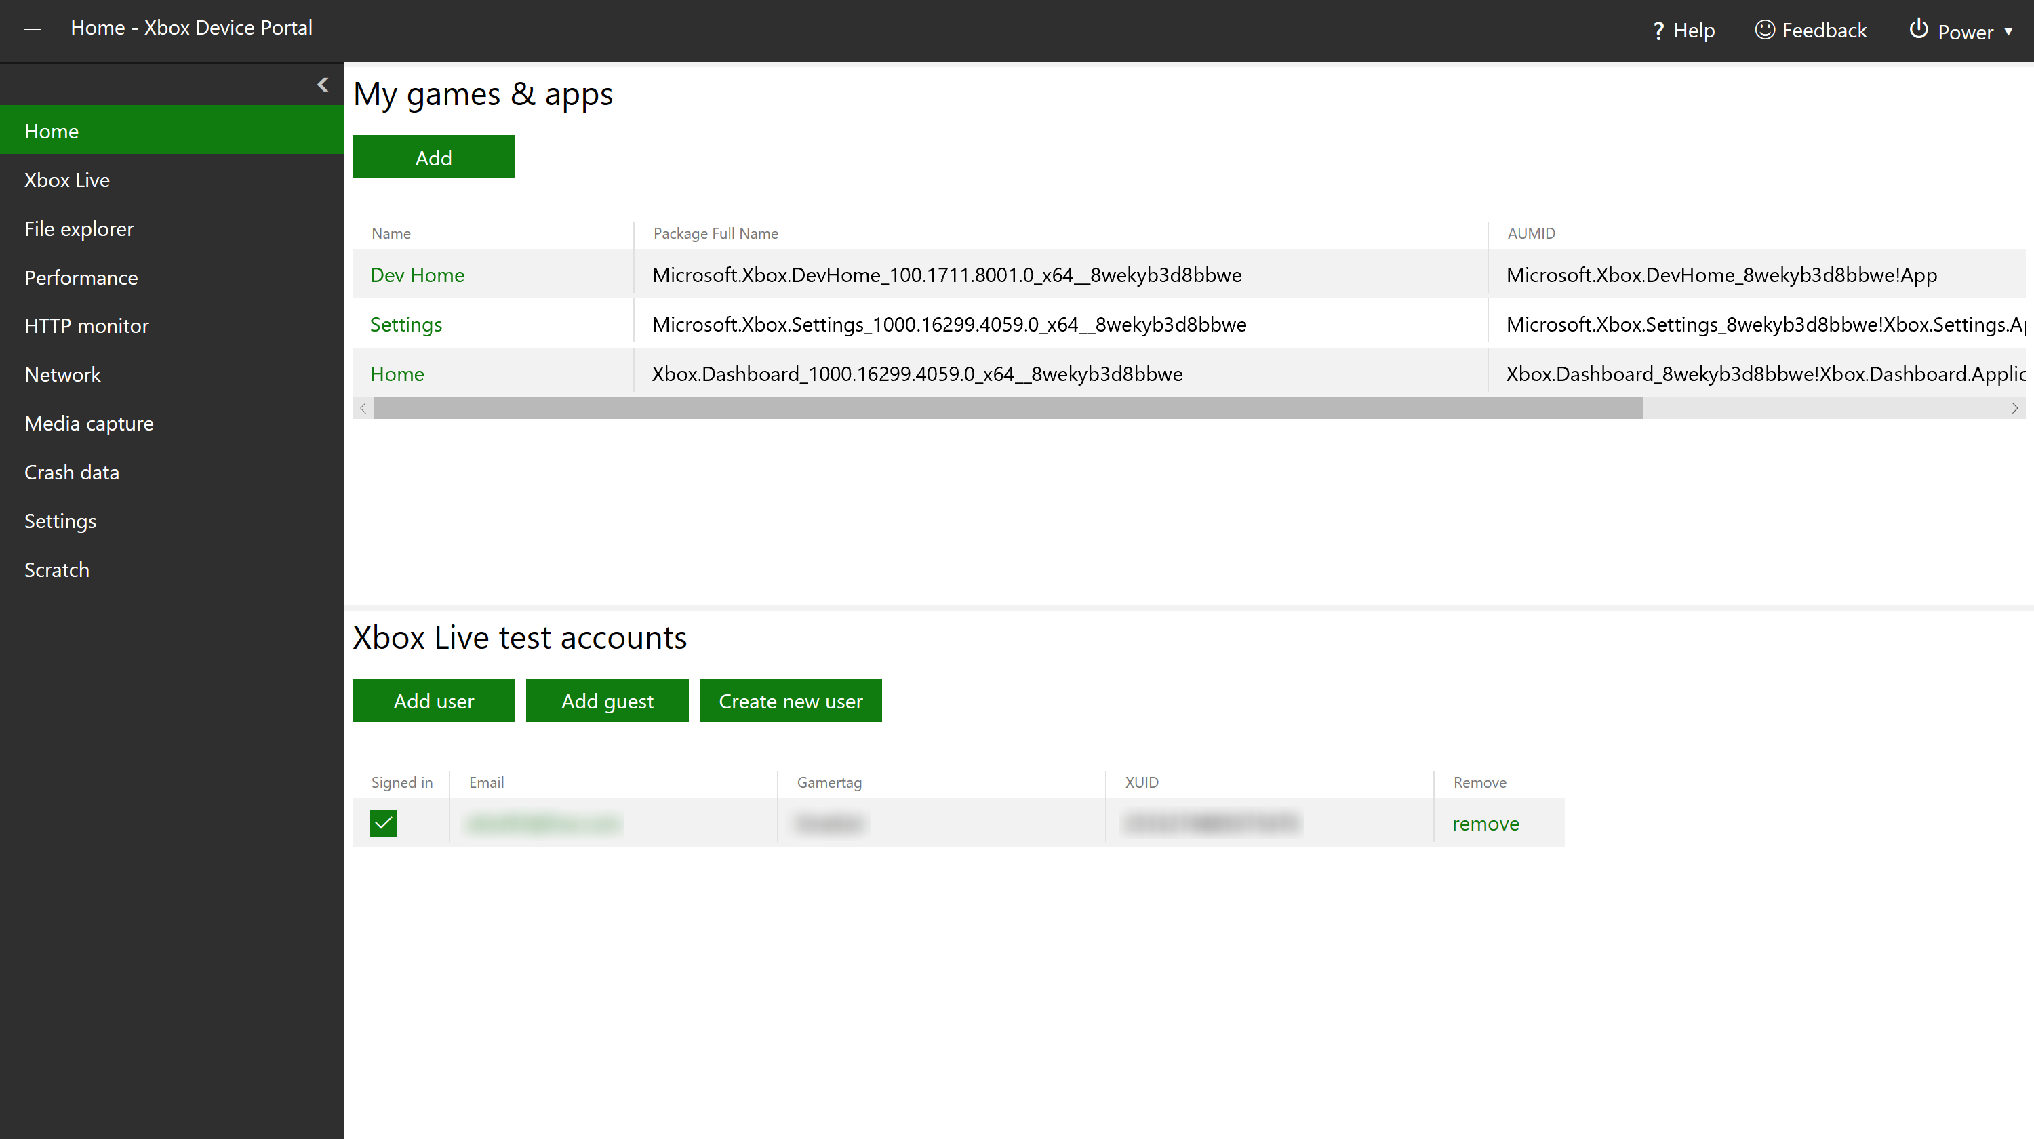Open HTTP monitor panel

coord(87,325)
